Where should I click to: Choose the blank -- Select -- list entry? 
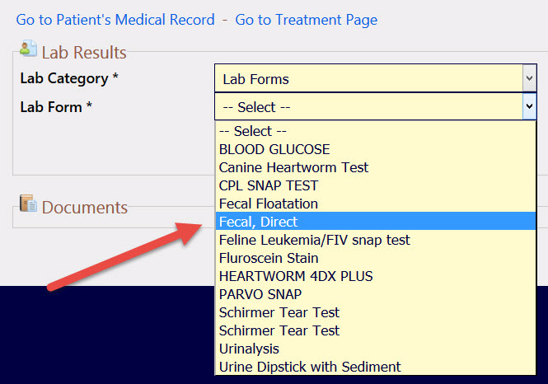tap(375, 131)
